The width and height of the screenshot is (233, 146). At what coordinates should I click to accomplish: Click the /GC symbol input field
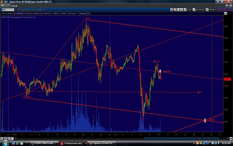[x=8, y=10]
